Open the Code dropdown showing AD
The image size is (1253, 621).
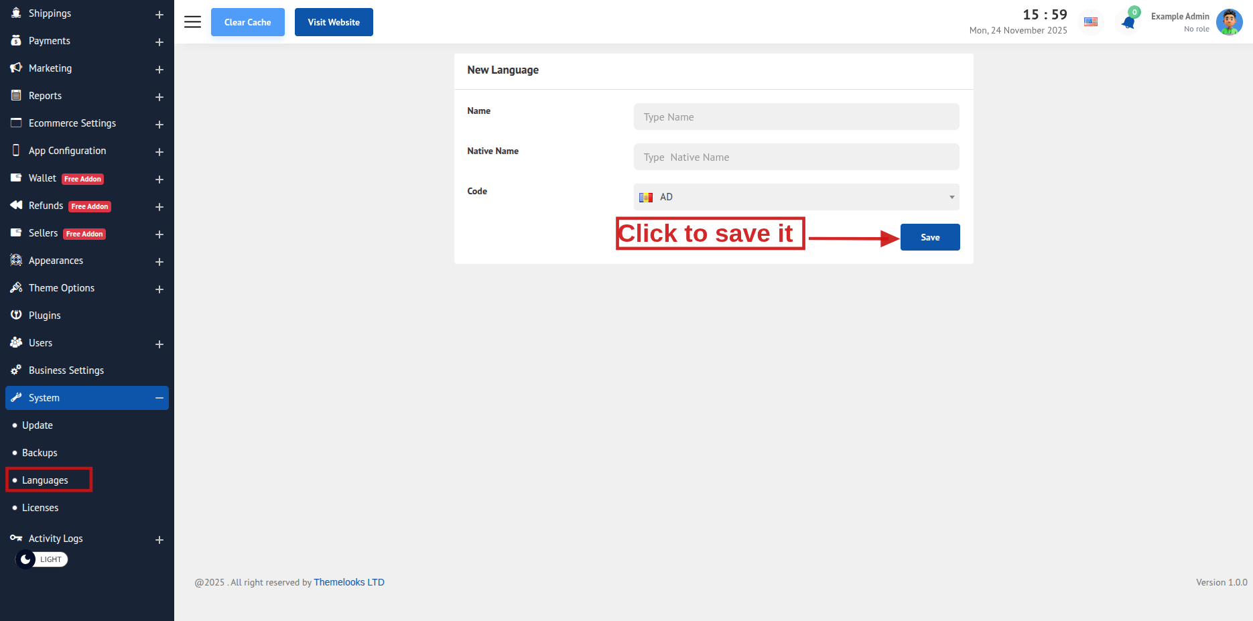coord(796,197)
